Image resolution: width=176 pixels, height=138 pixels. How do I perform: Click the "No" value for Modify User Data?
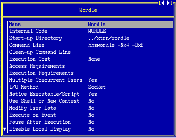coord(91,108)
